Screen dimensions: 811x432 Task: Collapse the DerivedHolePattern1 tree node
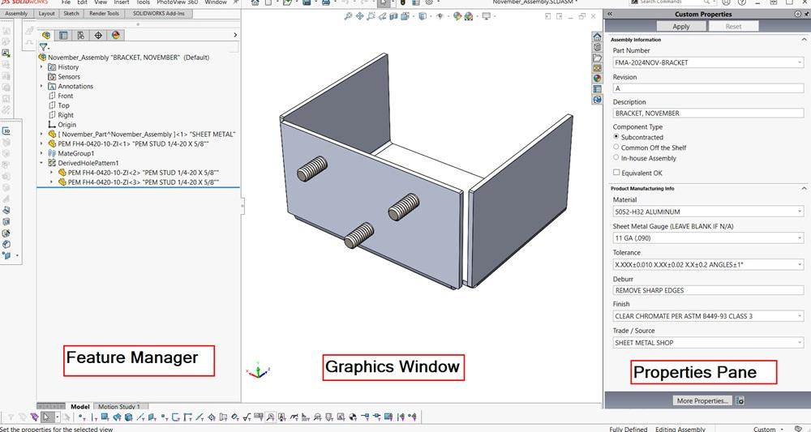coord(41,163)
